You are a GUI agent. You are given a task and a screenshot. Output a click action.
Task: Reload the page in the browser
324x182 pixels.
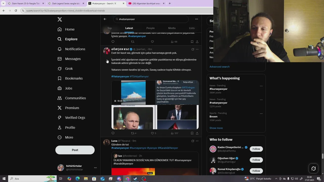(x=16, y=11)
